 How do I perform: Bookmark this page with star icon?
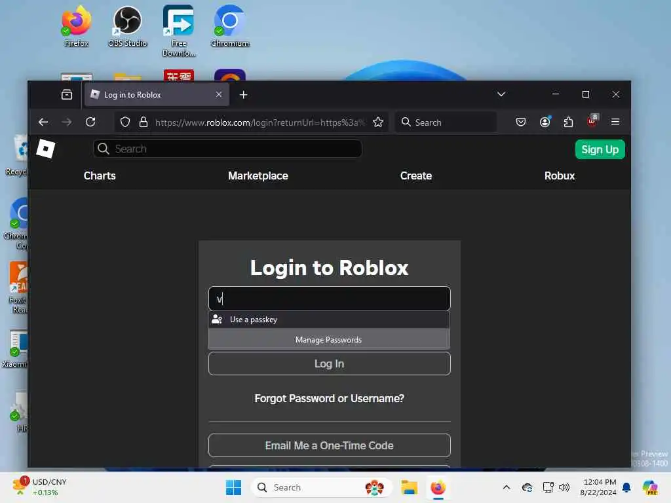pyautogui.click(x=378, y=122)
